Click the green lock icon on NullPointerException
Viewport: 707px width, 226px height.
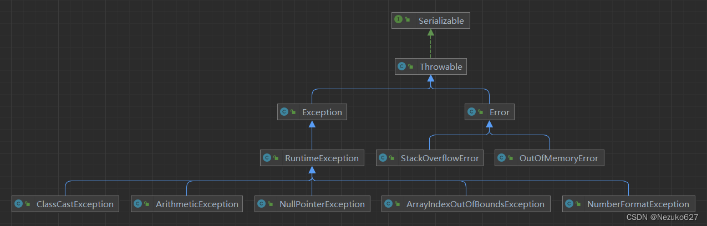[271, 204]
